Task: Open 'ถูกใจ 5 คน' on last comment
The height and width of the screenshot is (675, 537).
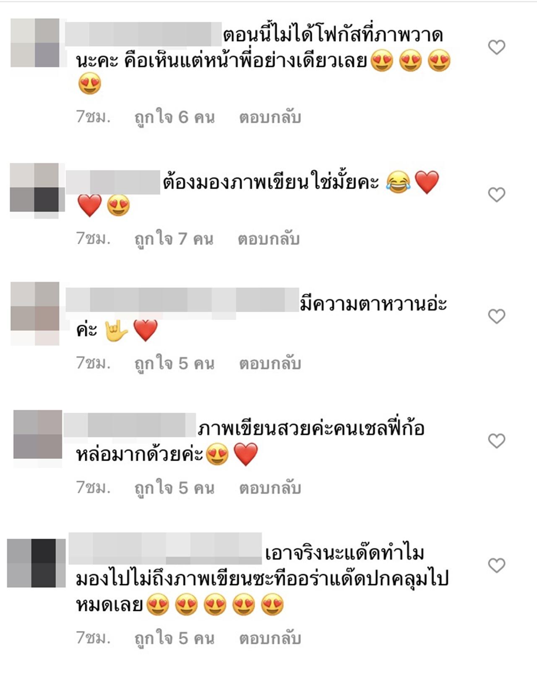Action: click(x=175, y=638)
